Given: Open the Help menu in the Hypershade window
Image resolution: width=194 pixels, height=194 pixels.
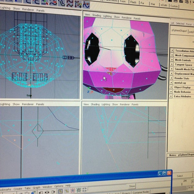Looking at the screenshot, I should click(68, 186).
